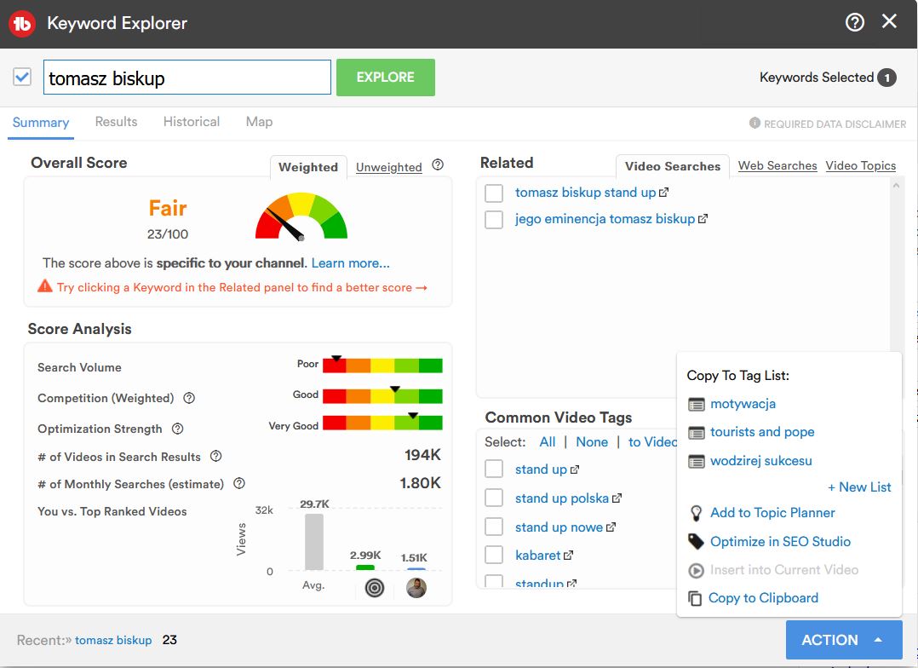Open the Web Searches tab
The height and width of the screenshot is (668, 918).
(777, 166)
